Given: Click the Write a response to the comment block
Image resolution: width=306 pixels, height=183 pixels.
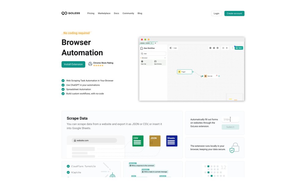Looking at the screenshot, I should tap(142, 166).
